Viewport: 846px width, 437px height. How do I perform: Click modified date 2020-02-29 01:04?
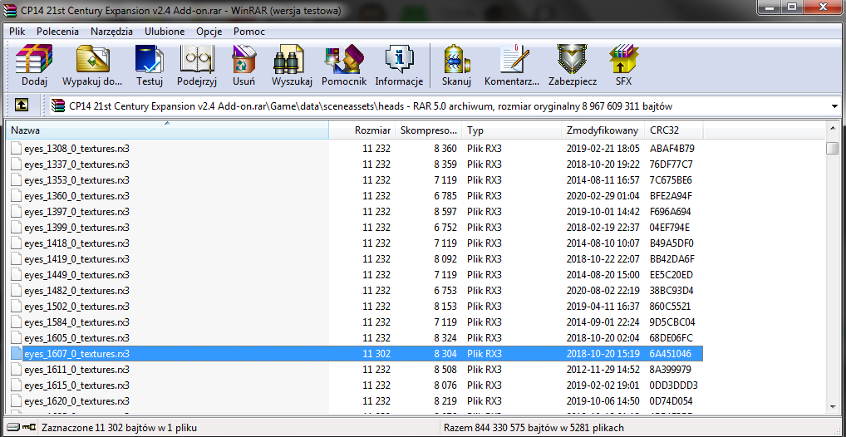603,196
